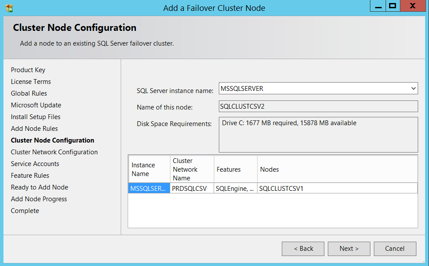Open the Service Accounts step

35,164
